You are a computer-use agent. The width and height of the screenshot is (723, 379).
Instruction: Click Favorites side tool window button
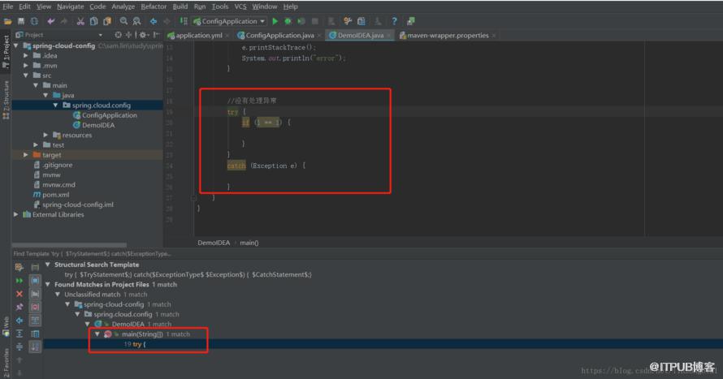[6, 363]
